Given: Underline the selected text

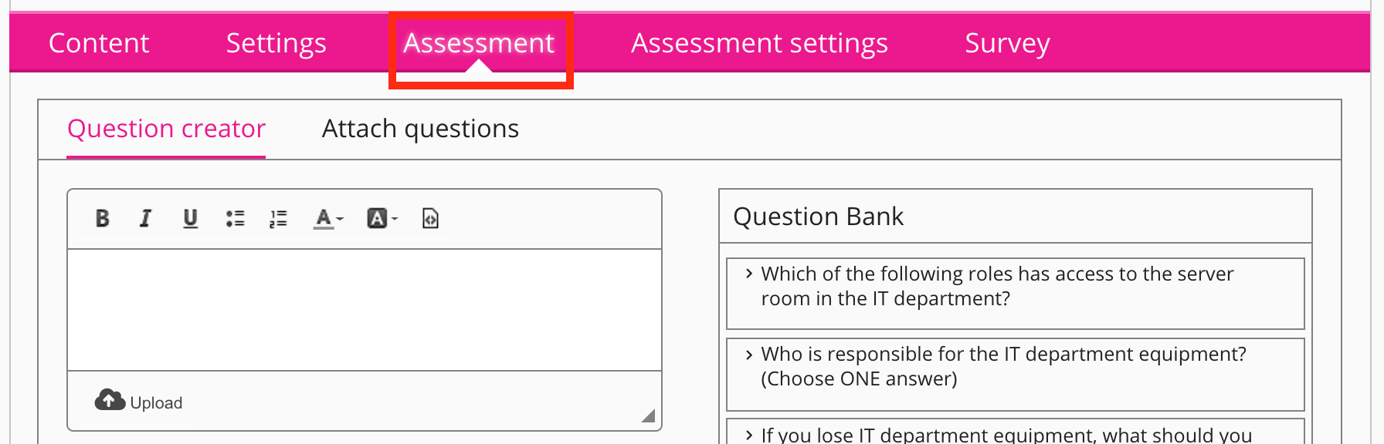Looking at the screenshot, I should [190, 219].
